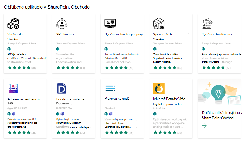This screenshot has height=143, width=247.
Task: Click SharePoint badge on Ichicraft Boards card
Action: [155, 114]
